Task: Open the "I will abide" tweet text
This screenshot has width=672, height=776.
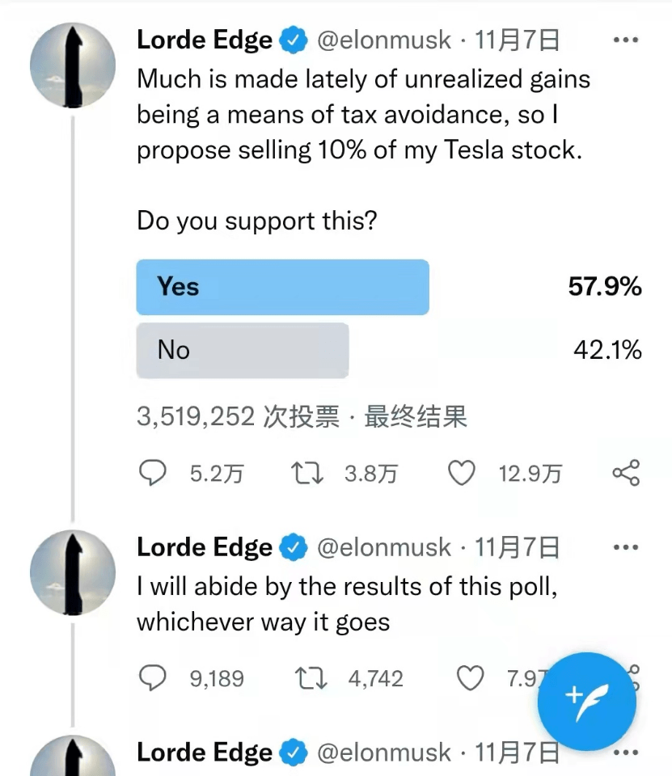Action: coord(347,605)
